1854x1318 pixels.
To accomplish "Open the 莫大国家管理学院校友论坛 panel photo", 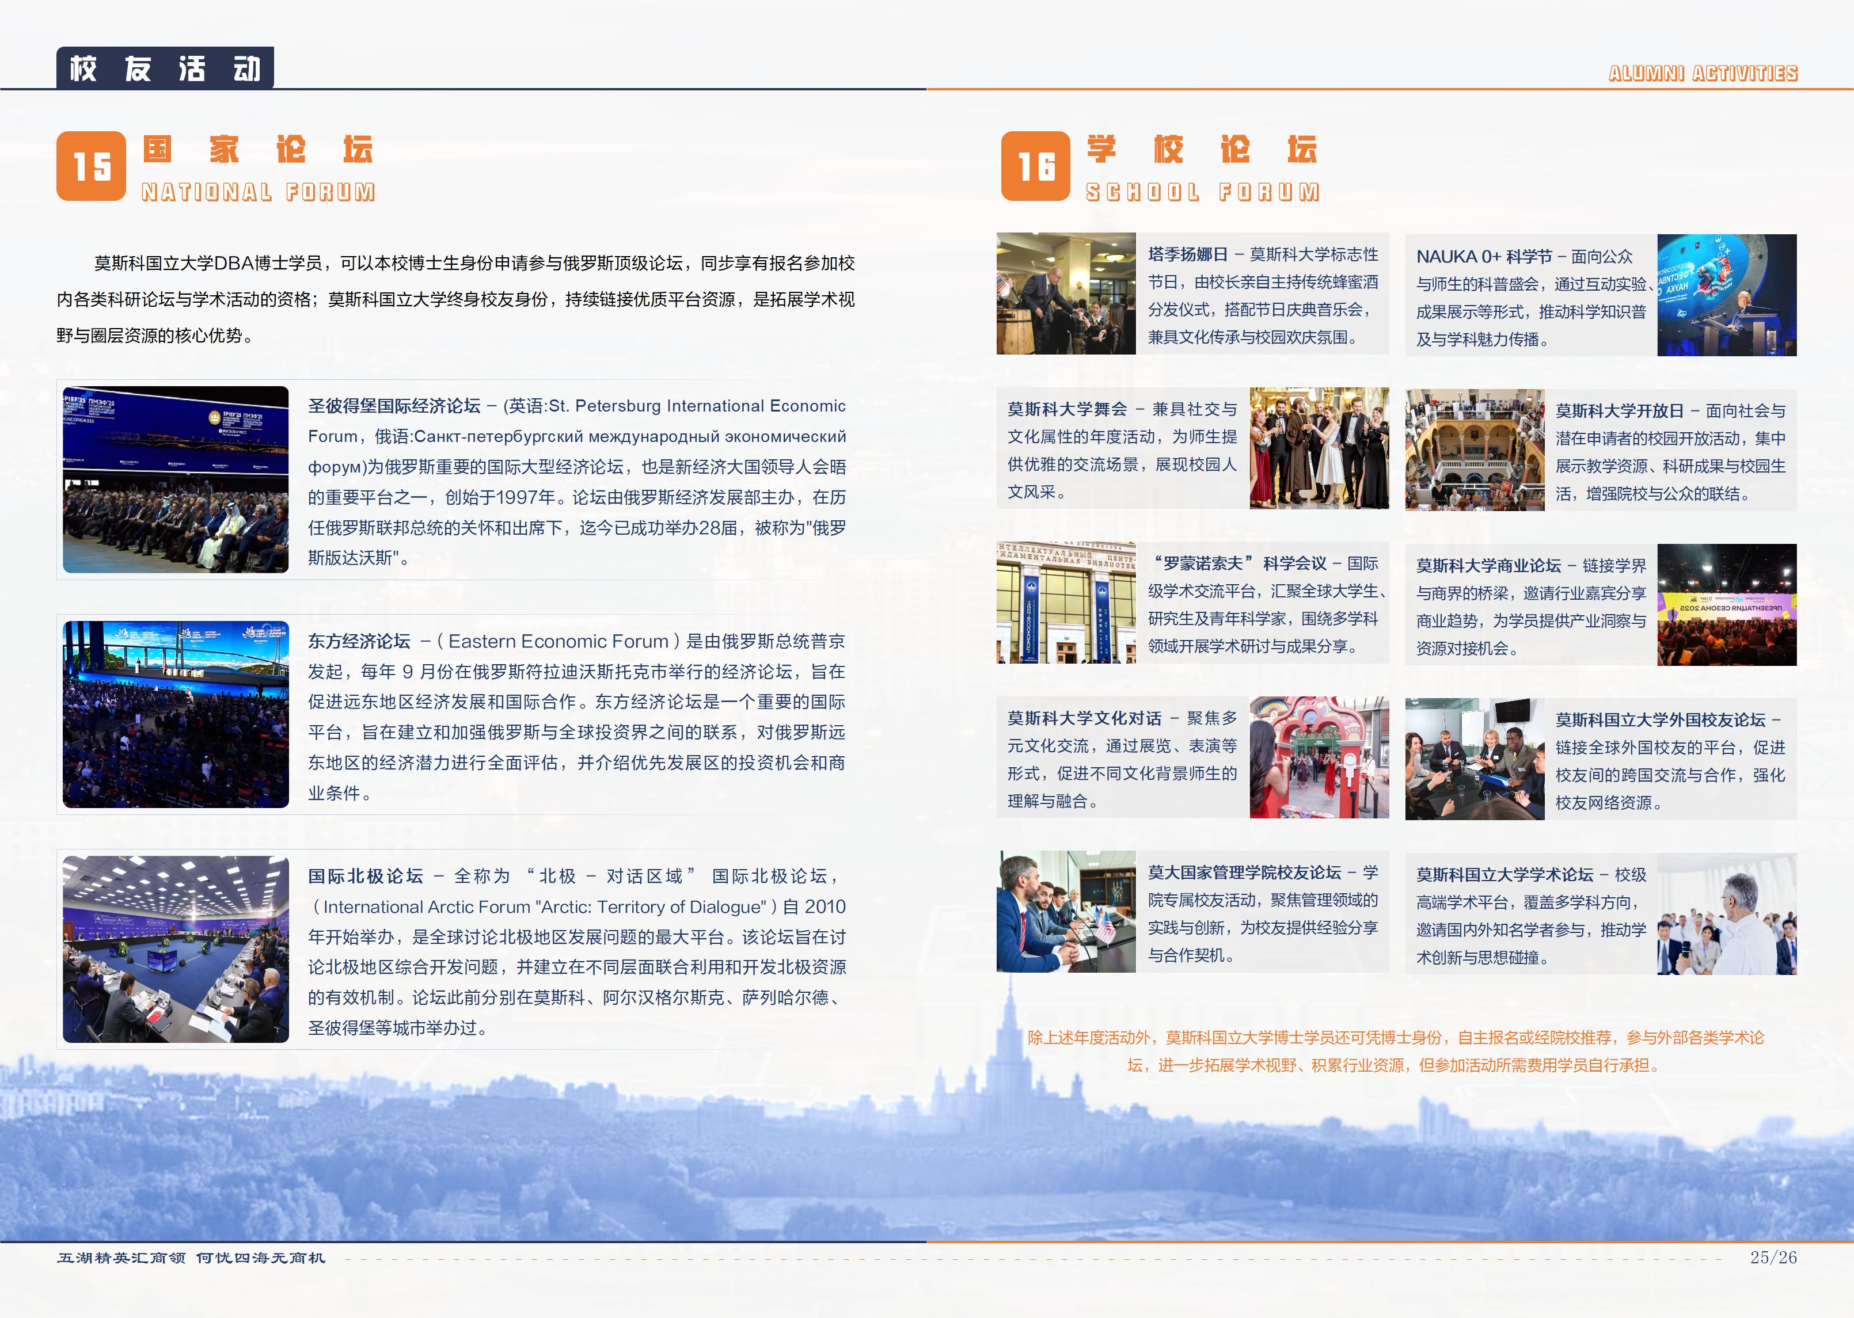I will click(x=1066, y=912).
